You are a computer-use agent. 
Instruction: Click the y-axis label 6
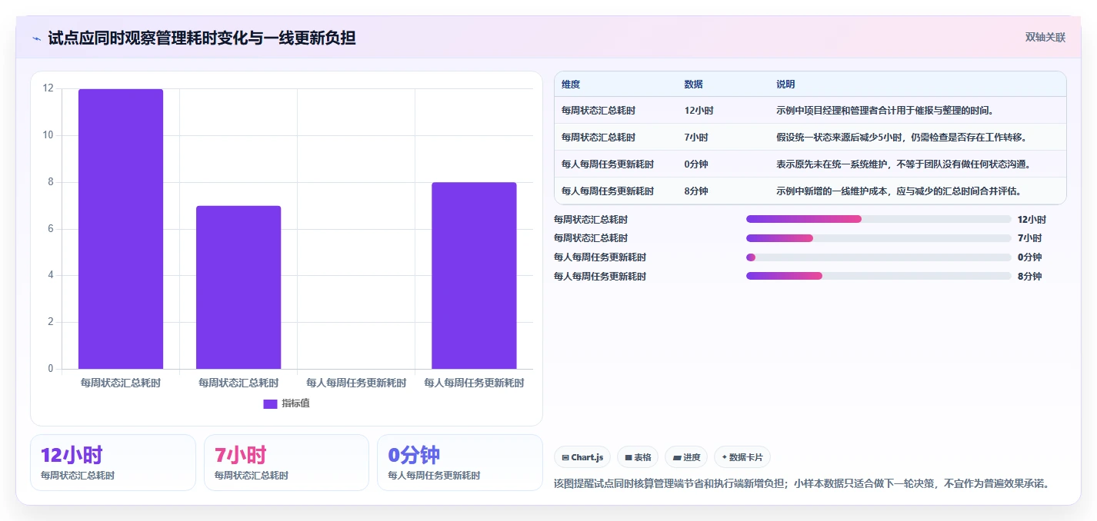[x=51, y=229]
